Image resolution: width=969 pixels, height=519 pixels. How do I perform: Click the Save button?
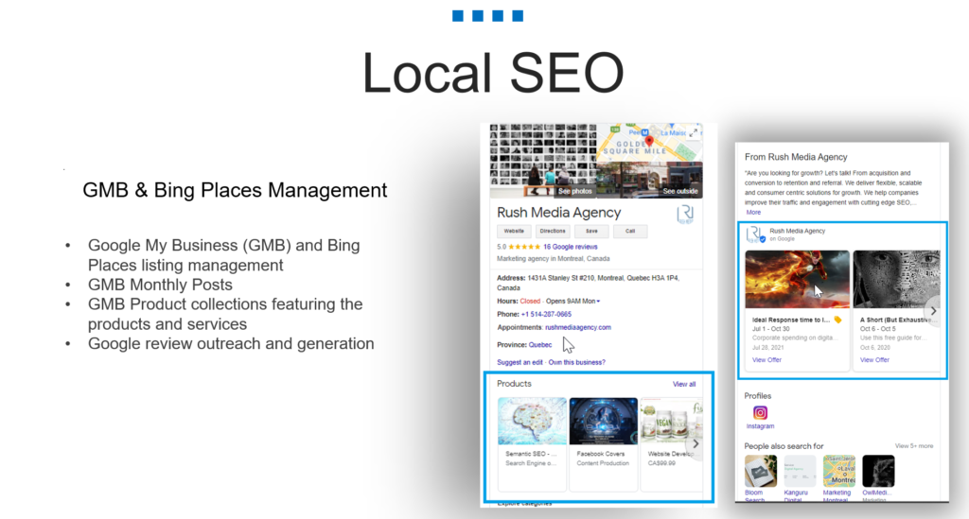[590, 231]
